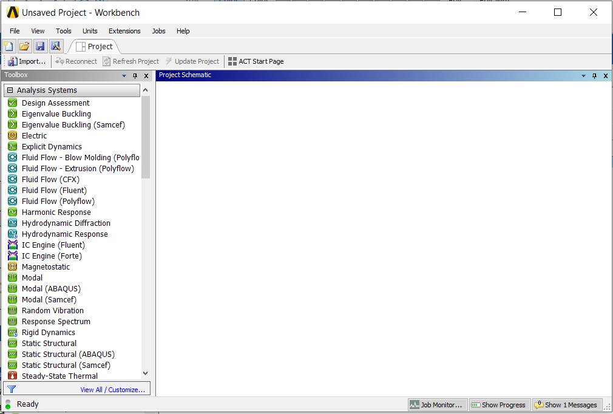Click the Save As toolbar icon
The image size is (613, 414).
tap(55, 47)
